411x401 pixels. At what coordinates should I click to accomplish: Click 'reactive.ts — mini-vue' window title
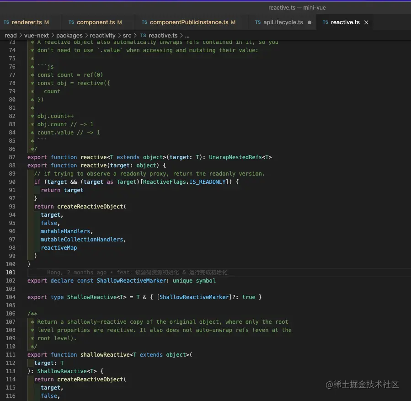tap(297, 8)
